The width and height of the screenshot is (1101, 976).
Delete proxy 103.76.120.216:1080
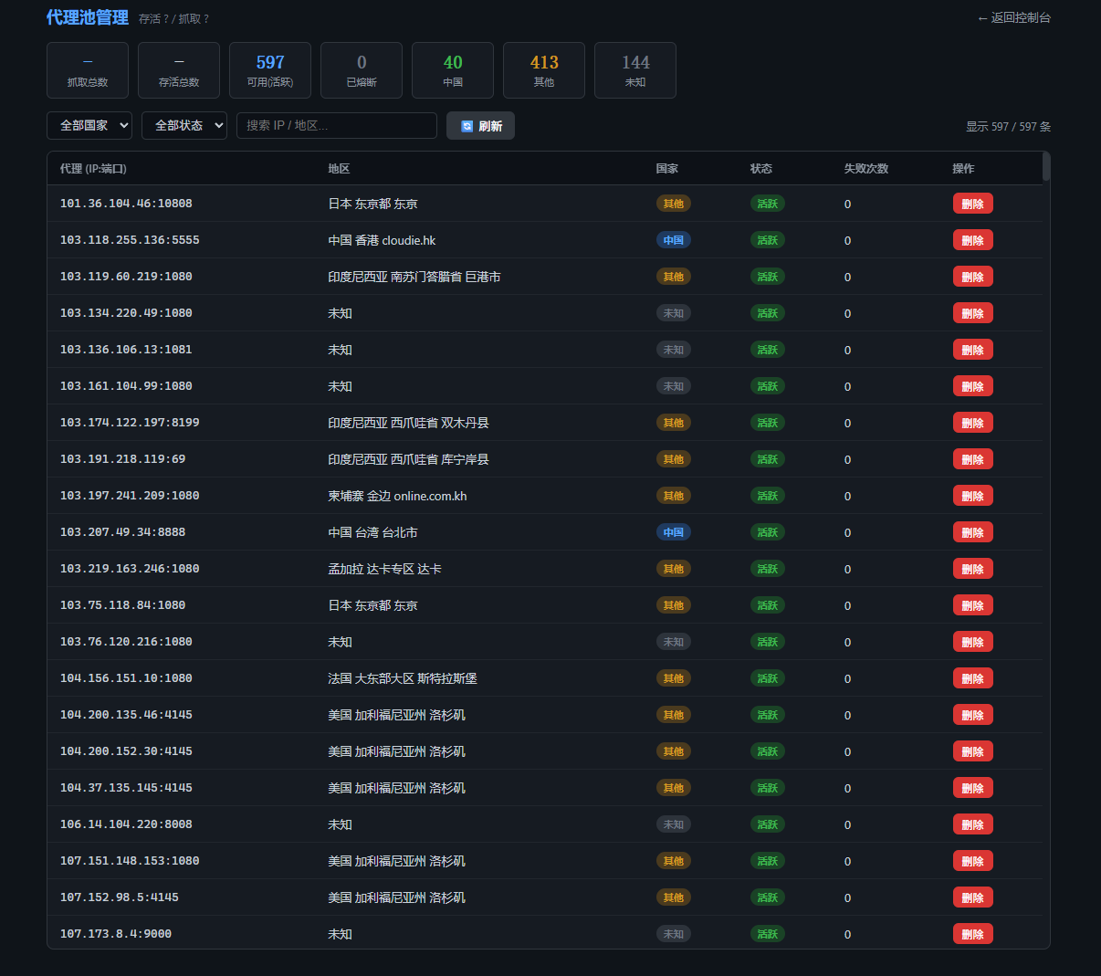[973, 642]
